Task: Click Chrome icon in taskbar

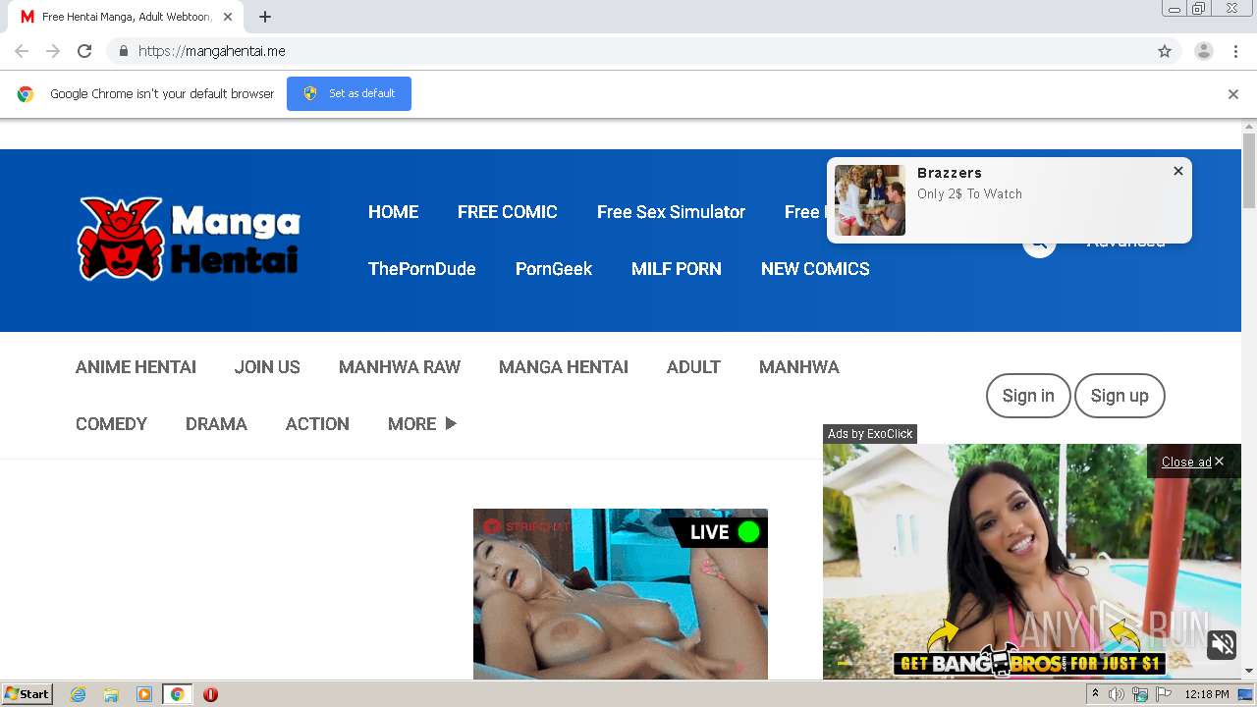Action: 177,694
